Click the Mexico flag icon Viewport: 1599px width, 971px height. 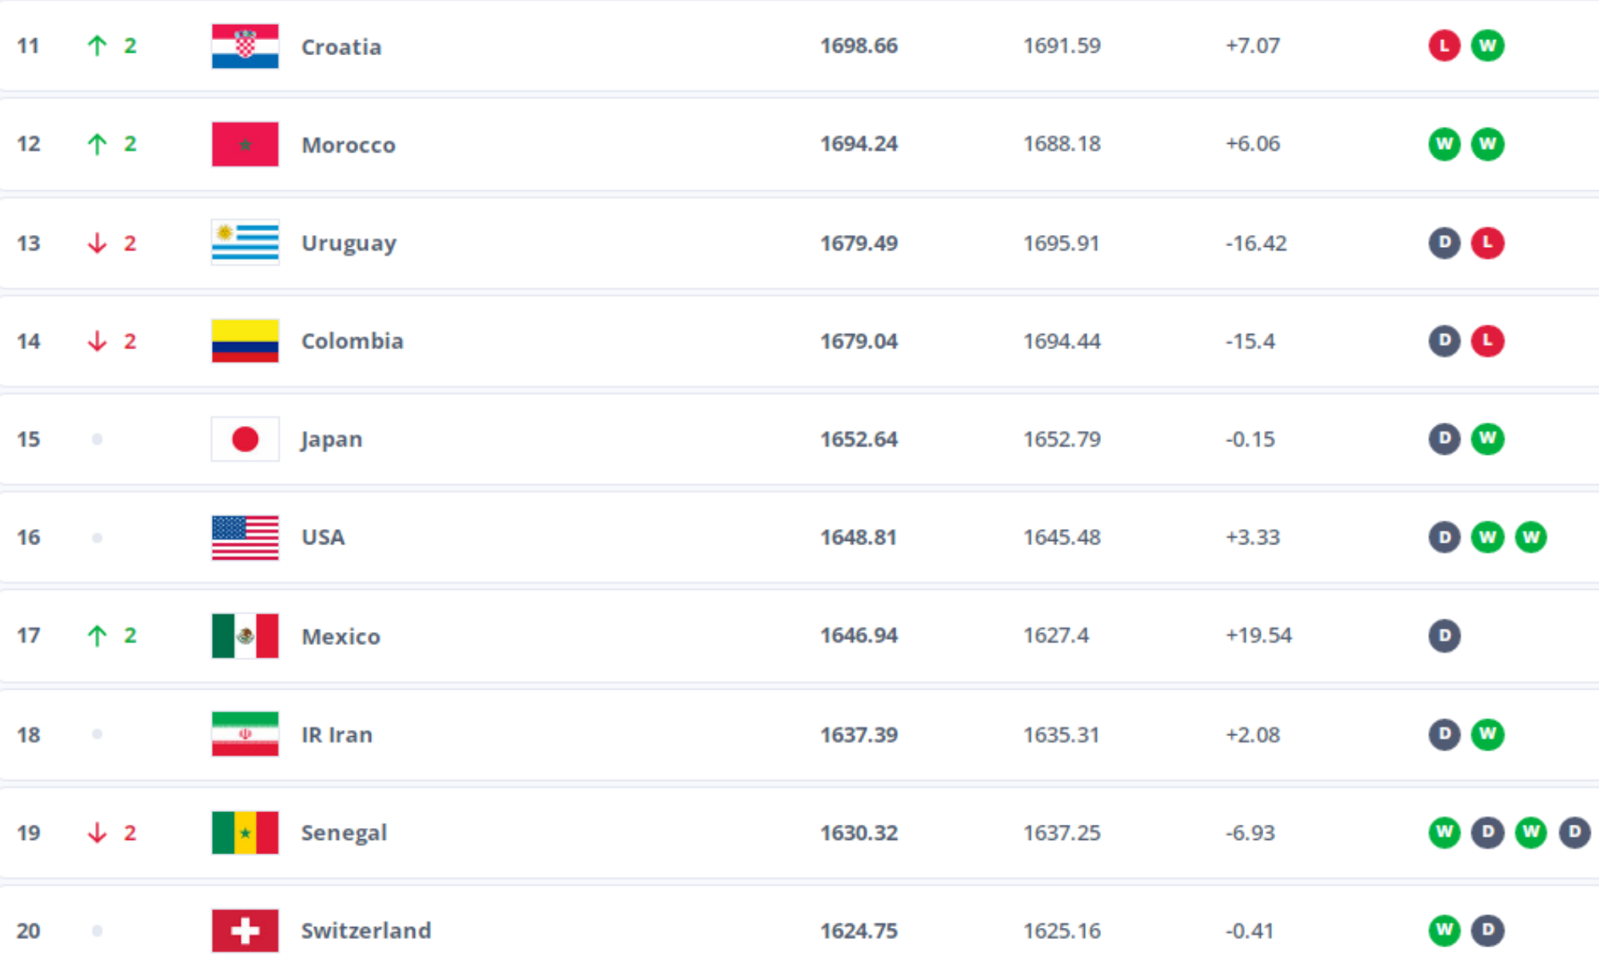coord(245,635)
